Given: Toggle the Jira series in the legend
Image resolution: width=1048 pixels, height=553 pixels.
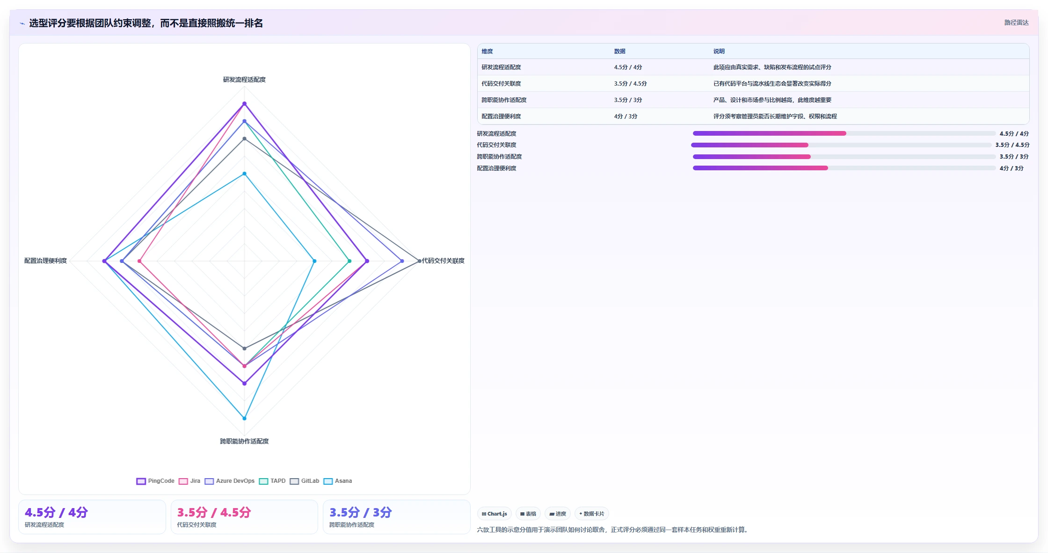Looking at the screenshot, I should point(189,481).
